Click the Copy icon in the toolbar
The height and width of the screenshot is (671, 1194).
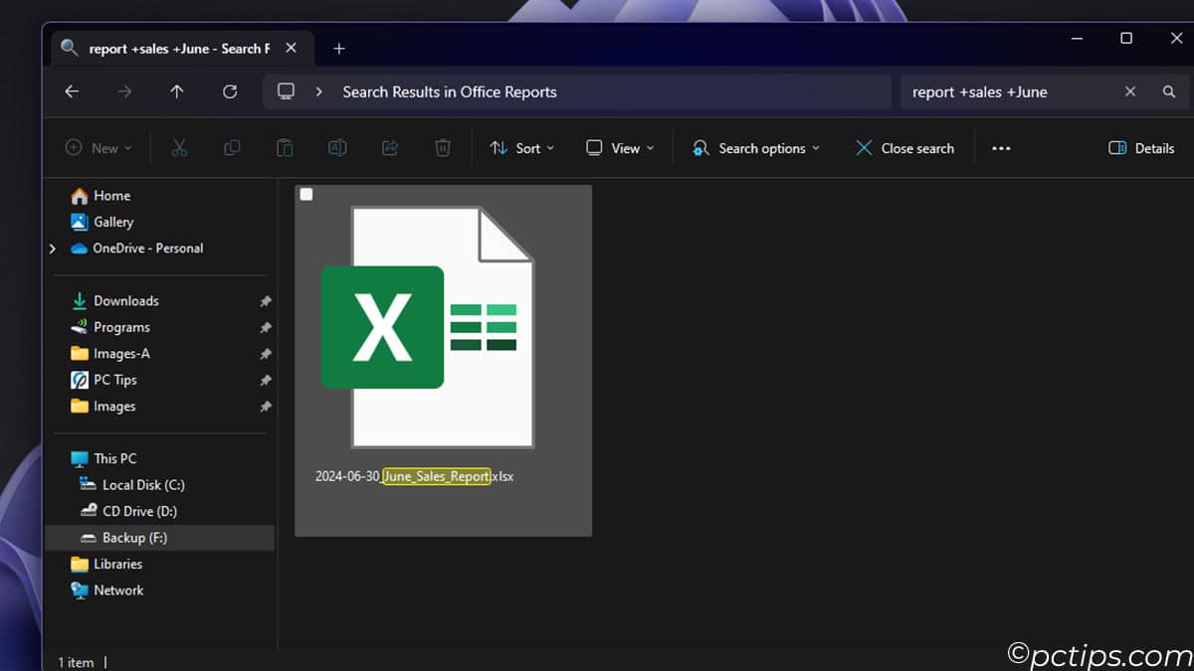pos(232,147)
